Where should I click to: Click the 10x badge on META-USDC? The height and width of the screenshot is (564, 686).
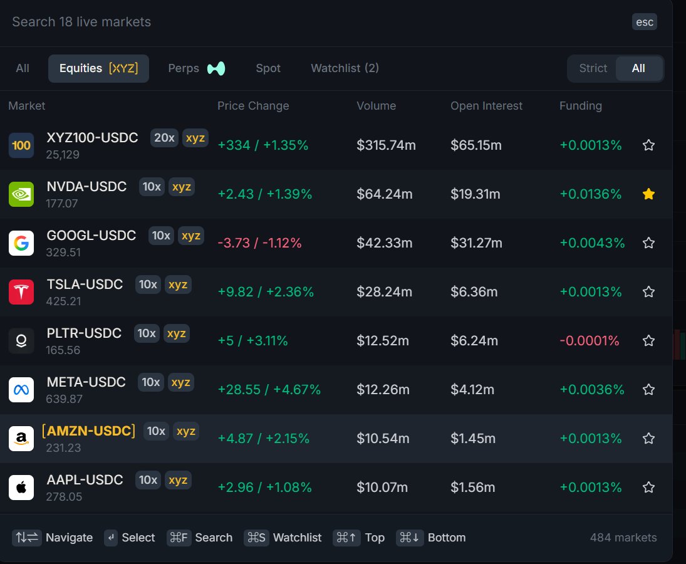[x=151, y=382]
